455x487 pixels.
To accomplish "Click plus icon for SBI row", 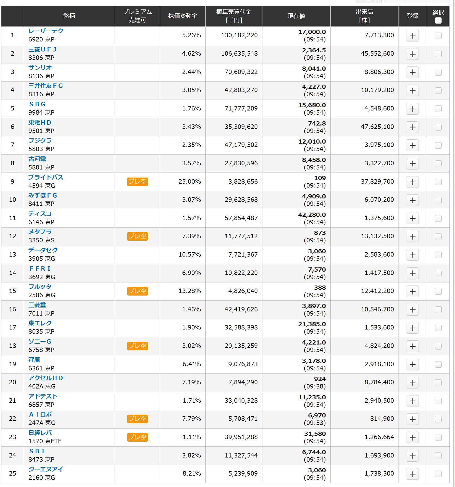I will tap(412, 456).
